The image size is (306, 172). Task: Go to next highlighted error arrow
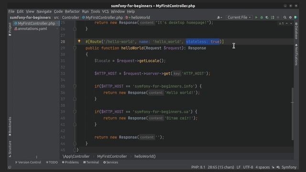click(x=291, y=23)
